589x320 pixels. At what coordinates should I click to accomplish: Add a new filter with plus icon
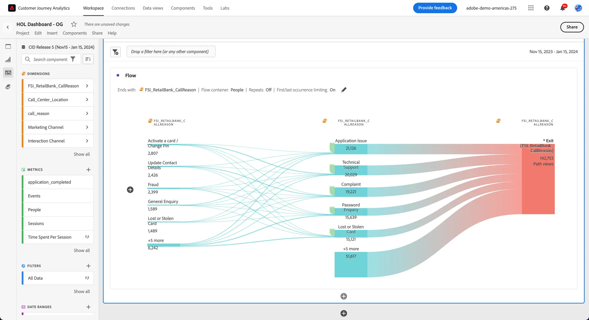[88, 266]
